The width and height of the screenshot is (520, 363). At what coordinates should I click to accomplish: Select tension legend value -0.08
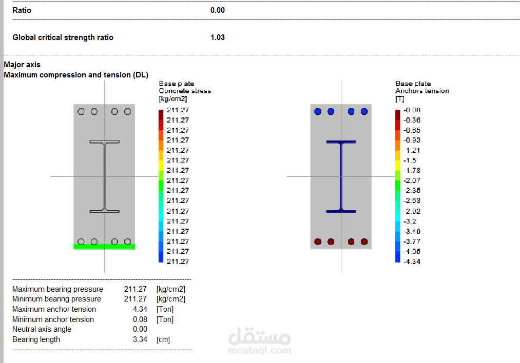point(412,110)
